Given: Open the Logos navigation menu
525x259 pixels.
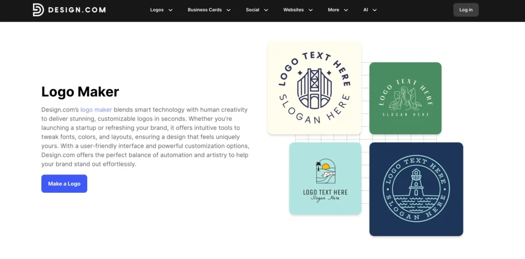Looking at the screenshot, I should [x=157, y=10].
